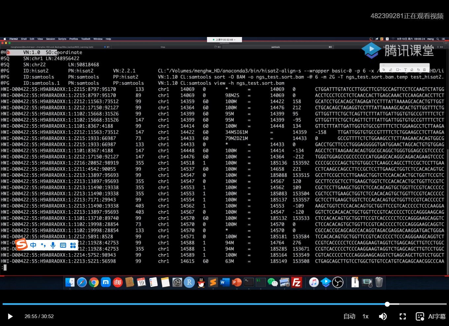Select the pointer tool in annotation toolbar
The image size is (449, 326).
point(384,70)
